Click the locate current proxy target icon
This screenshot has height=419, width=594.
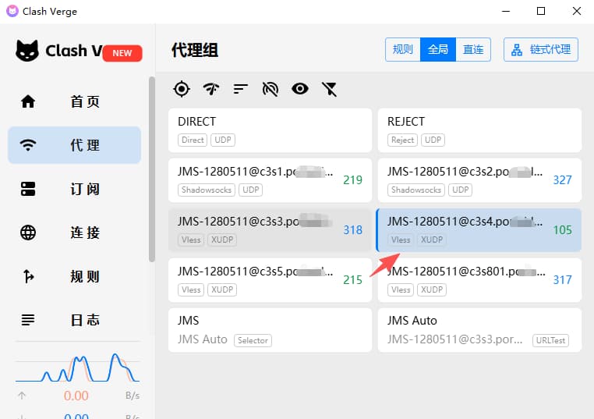(182, 89)
